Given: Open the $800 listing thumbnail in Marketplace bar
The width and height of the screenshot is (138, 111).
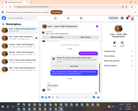Looking at the screenshot, I should (43, 32).
